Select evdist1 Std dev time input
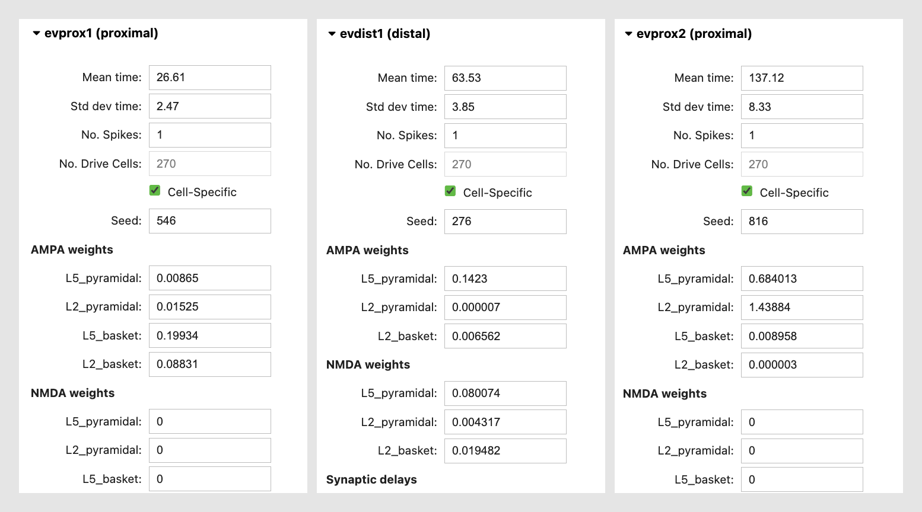The image size is (922, 512). (x=505, y=107)
